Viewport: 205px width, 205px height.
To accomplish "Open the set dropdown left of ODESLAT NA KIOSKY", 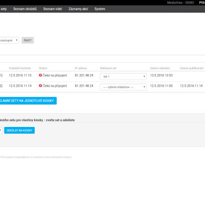I will pos(1,130).
